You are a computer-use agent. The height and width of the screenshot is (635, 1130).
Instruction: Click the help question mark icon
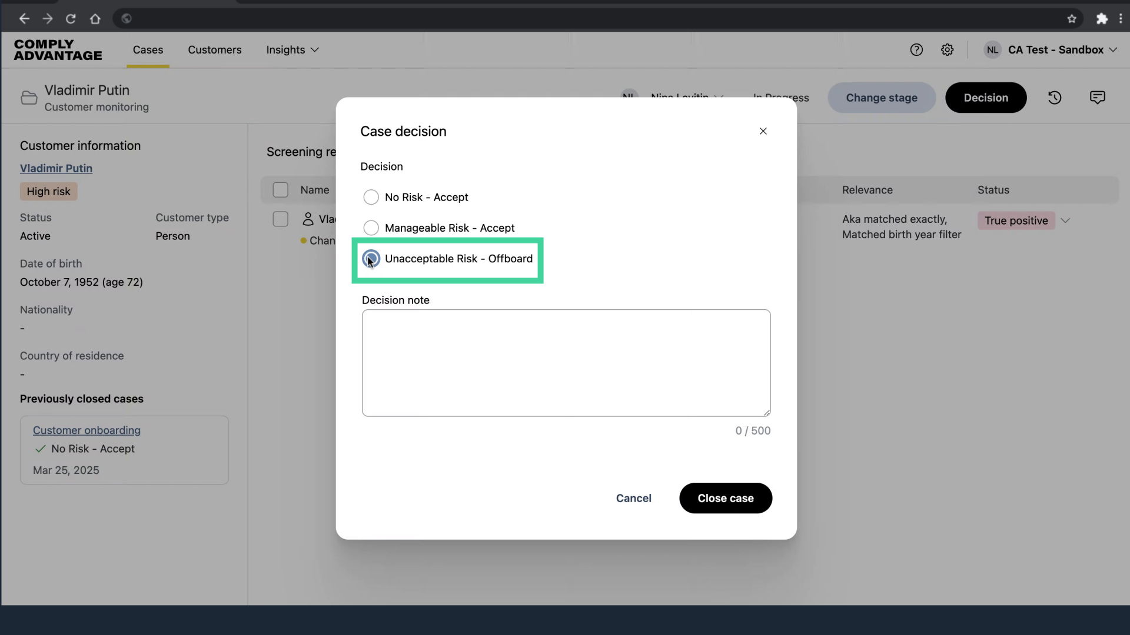[x=916, y=50]
